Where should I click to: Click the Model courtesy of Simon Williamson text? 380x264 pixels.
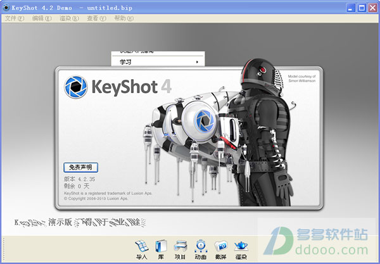[x=301, y=79]
